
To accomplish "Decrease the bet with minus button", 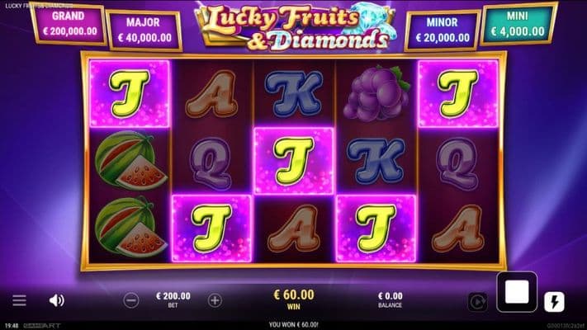I will (x=131, y=300).
